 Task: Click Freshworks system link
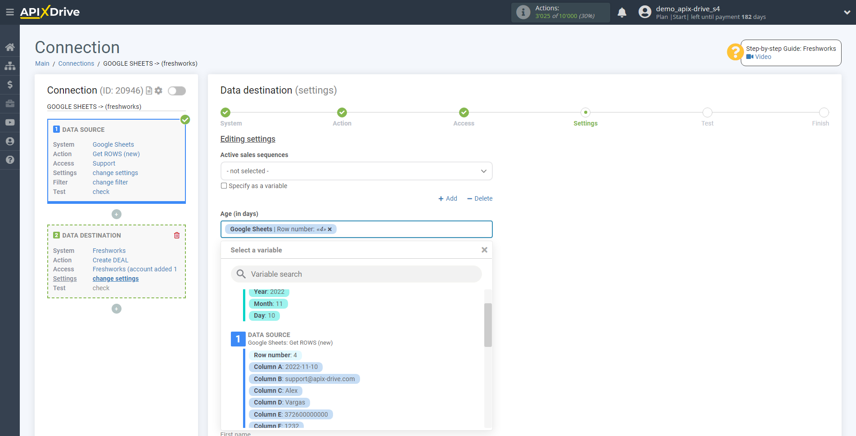(109, 251)
